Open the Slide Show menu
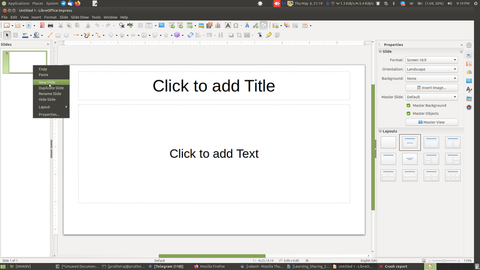480x270 pixels. (80, 17)
